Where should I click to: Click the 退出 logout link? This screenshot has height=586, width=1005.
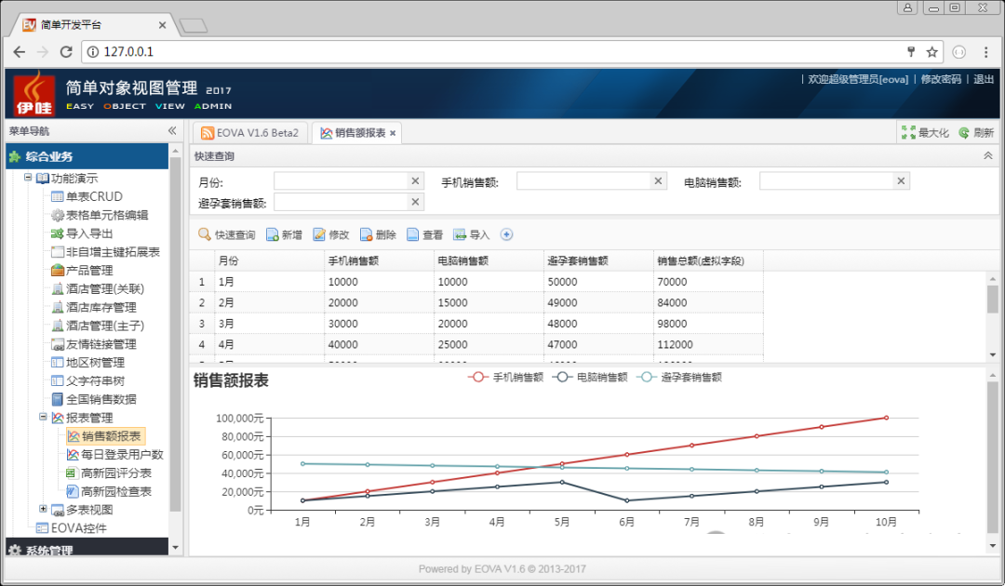[x=984, y=79]
